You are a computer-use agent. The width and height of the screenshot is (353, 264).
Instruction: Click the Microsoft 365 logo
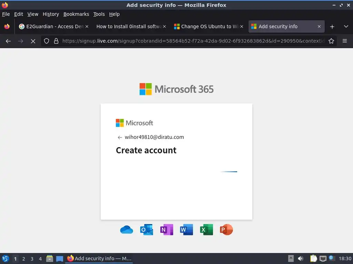[176, 89]
